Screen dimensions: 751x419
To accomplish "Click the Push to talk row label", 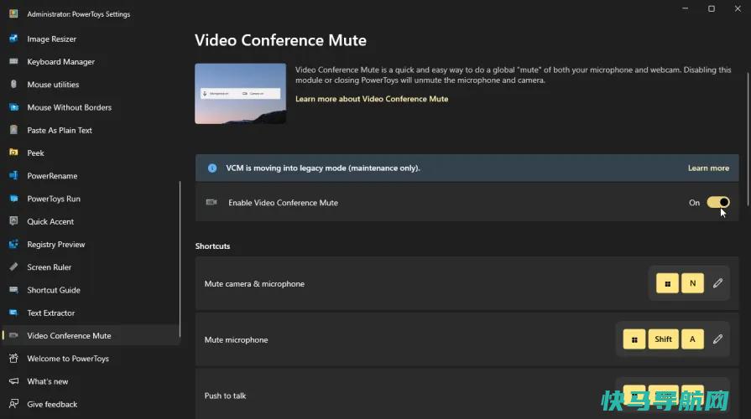I will [x=225, y=396].
